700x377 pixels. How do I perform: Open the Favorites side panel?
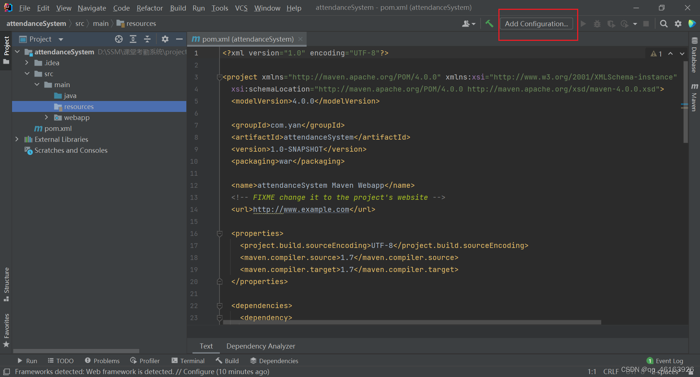(x=6, y=330)
